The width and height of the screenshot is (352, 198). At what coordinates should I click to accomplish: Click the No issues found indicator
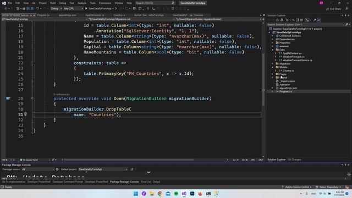[x=29, y=160]
